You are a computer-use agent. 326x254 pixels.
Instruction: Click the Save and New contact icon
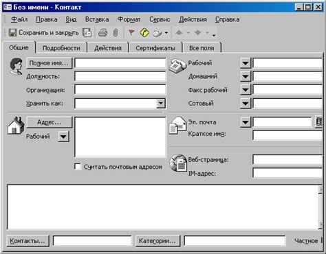pos(87,33)
